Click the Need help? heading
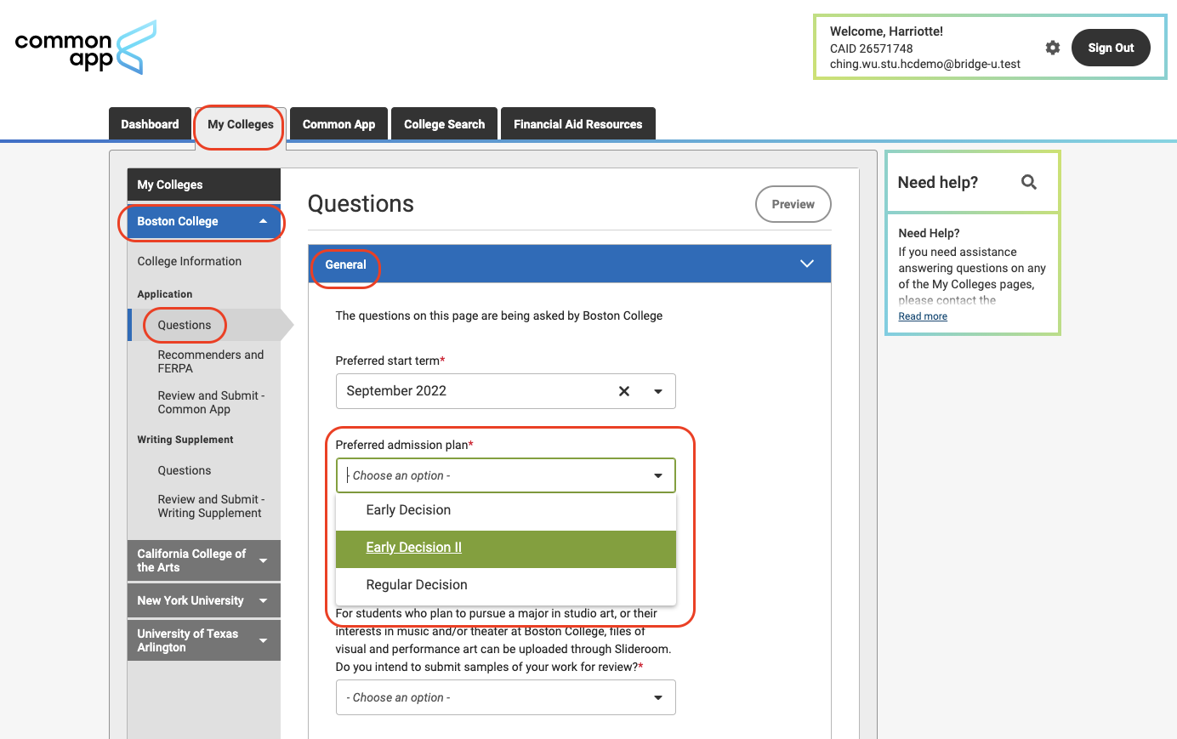This screenshot has height=739, width=1177. tap(938, 182)
